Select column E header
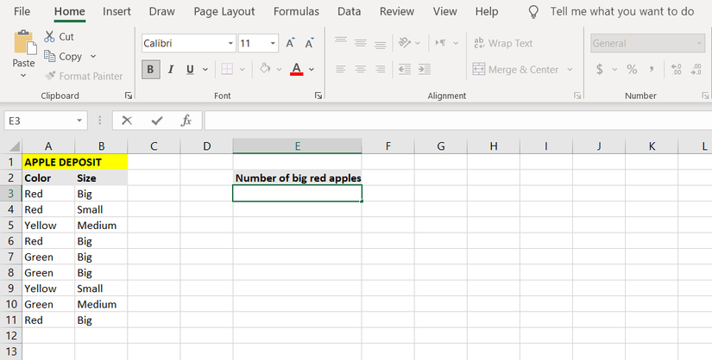Screen dimensions: 712x360 [298, 146]
